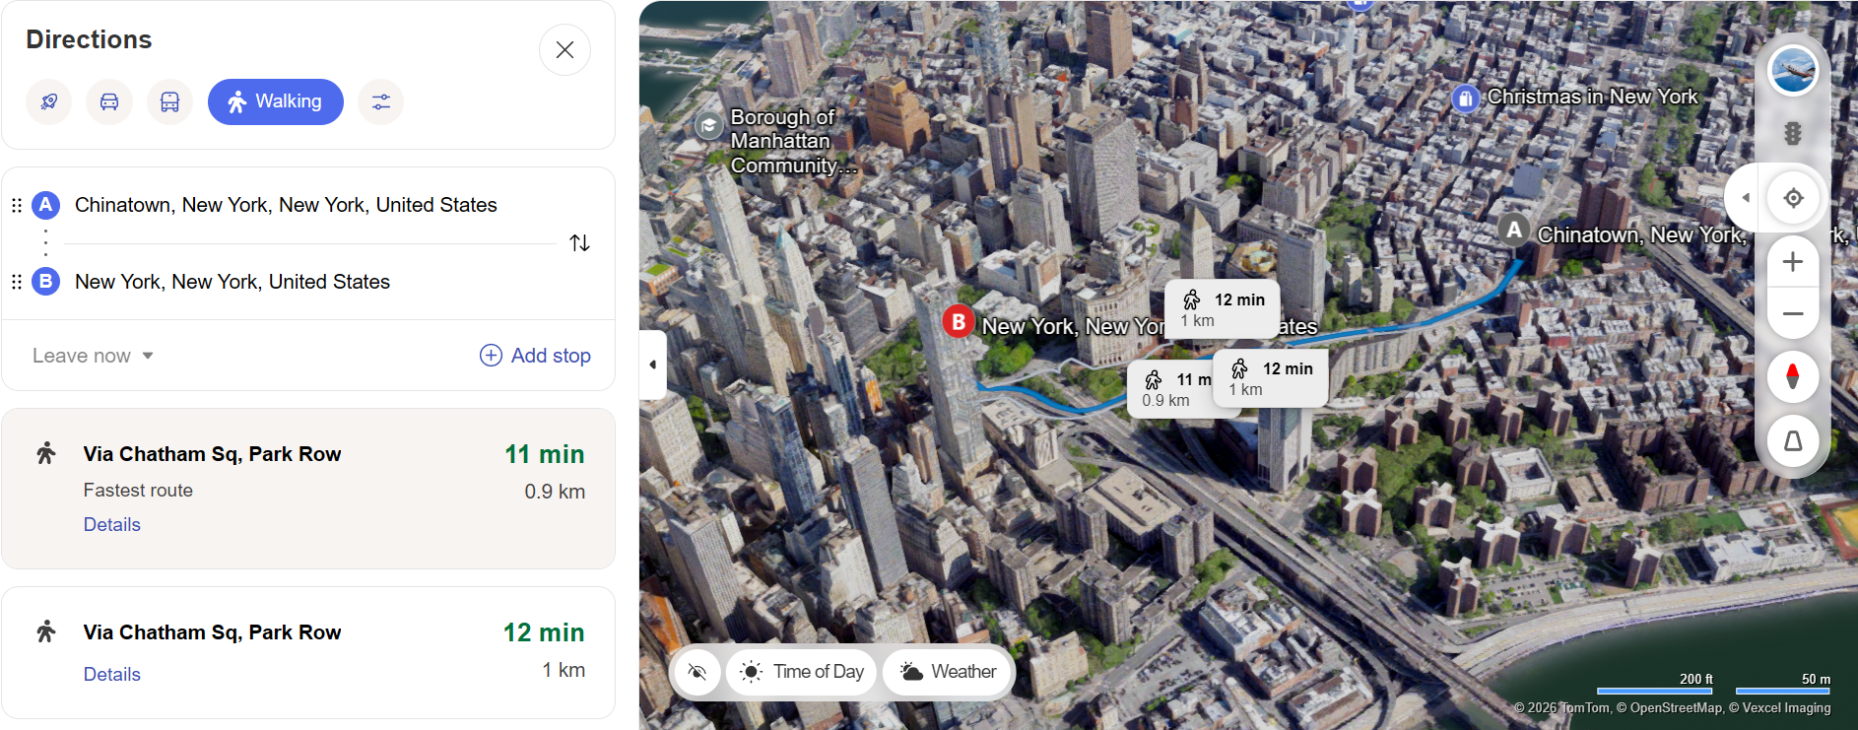Toggle traffic light layer icon
Viewport: 1858px width, 730px height.
1793,133
